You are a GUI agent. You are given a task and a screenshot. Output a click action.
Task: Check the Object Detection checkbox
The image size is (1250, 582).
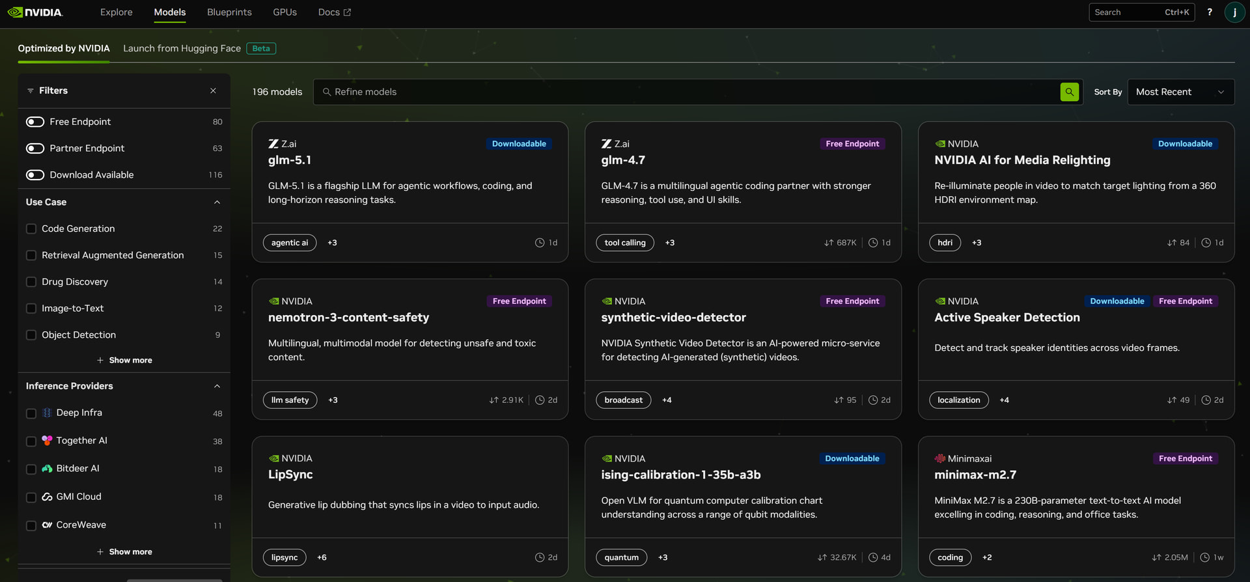pyautogui.click(x=31, y=335)
